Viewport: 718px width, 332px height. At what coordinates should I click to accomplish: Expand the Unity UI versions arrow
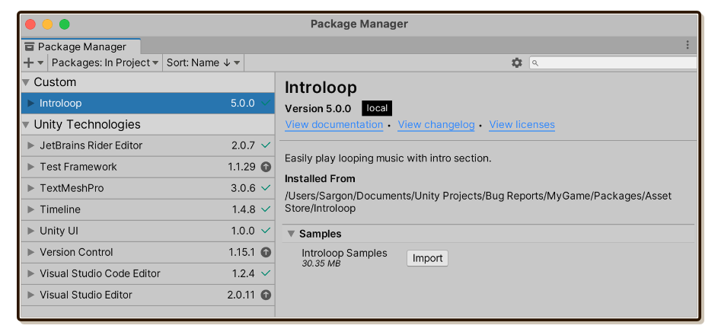click(30, 231)
